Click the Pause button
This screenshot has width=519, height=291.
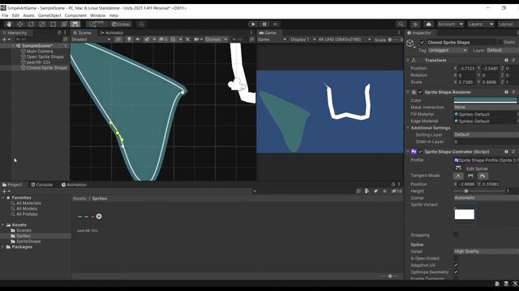tap(264, 24)
